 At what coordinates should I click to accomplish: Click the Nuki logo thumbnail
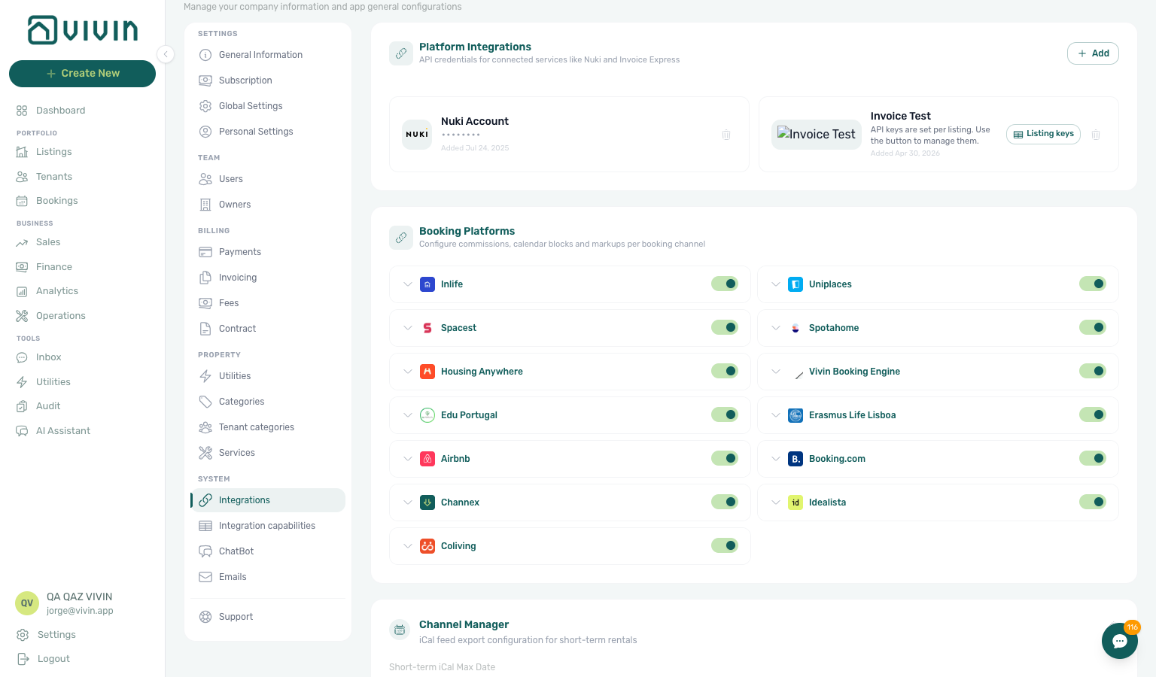pyautogui.click(x=417, y=135)
